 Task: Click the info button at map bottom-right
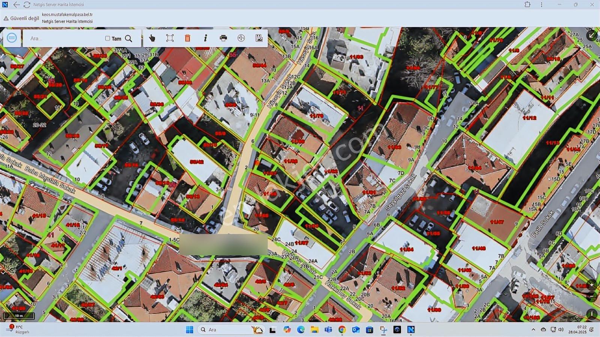591,314
